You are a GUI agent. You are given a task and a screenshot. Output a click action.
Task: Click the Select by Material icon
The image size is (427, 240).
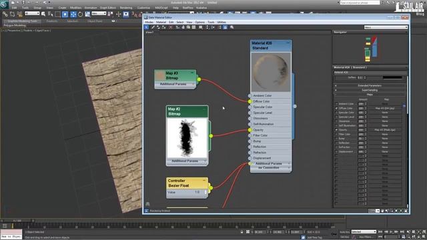point(232,27)
